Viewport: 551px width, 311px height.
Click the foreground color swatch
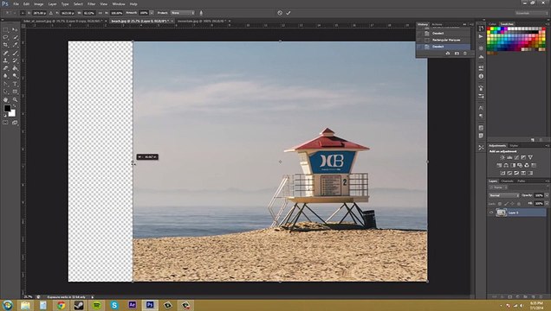7,109
